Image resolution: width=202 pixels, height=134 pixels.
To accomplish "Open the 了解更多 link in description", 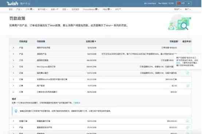I will click(x=77, y=103).
